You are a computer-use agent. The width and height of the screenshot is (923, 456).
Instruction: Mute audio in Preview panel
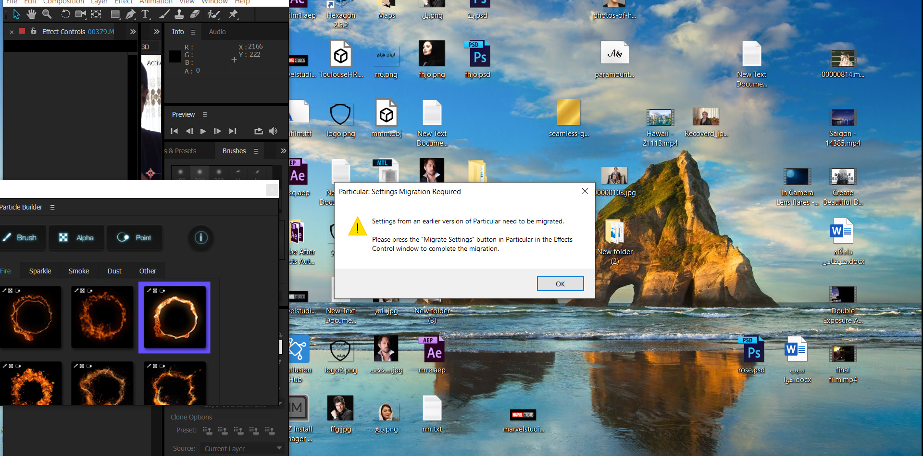[273, 131]
